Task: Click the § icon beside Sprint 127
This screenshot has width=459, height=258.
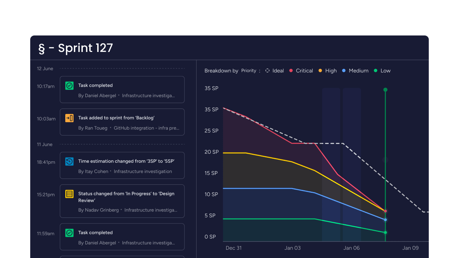Action: 41,48
